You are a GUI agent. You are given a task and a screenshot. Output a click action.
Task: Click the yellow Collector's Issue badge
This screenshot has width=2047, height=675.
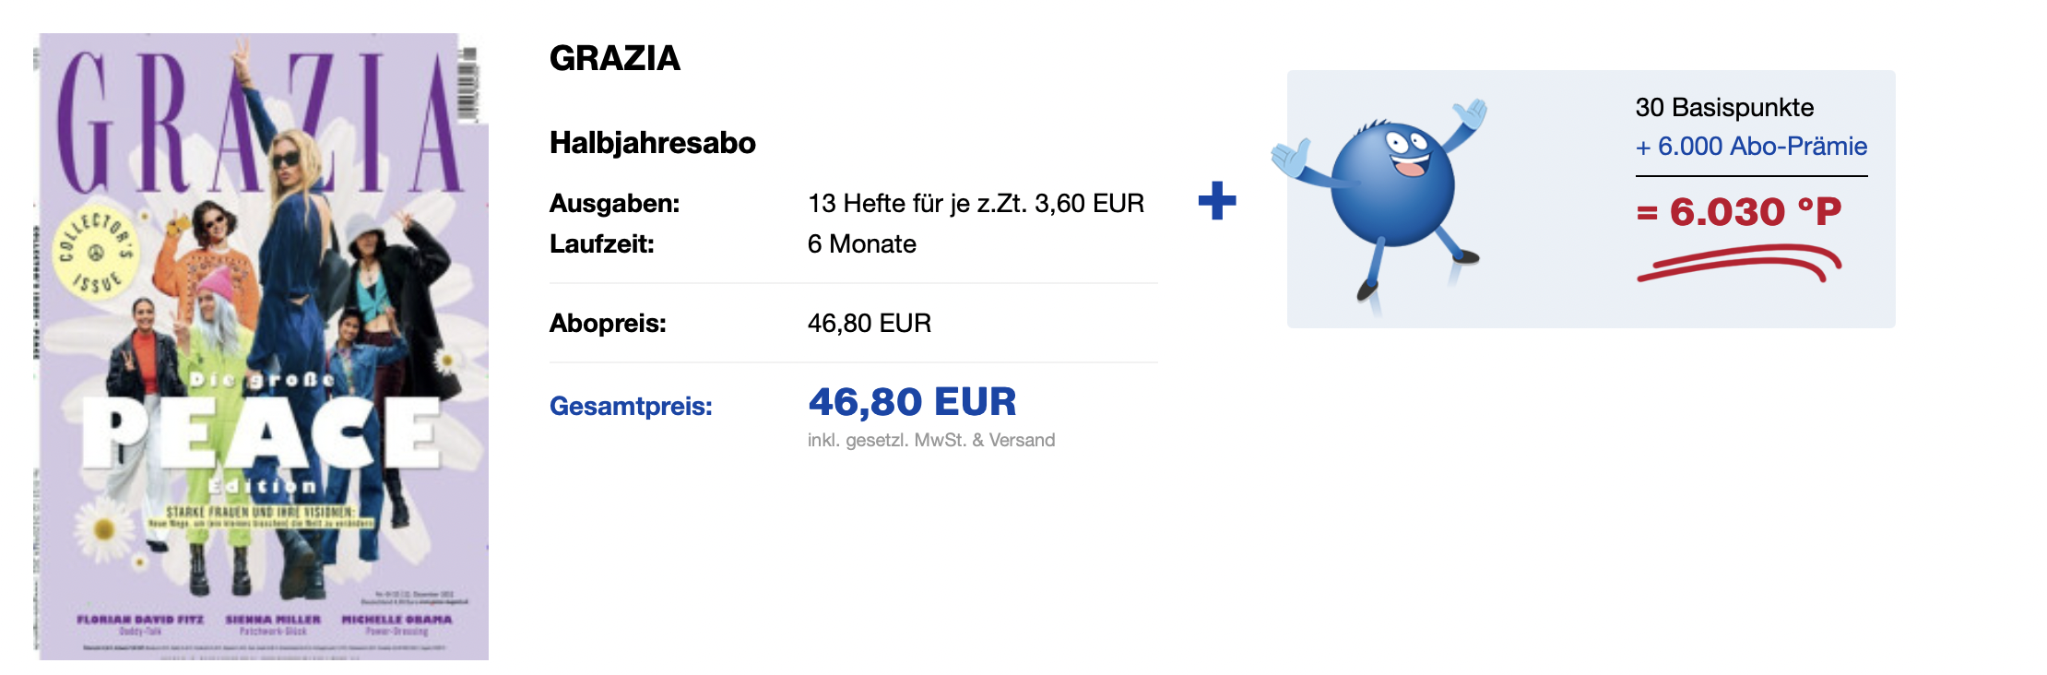click(96, 253)
